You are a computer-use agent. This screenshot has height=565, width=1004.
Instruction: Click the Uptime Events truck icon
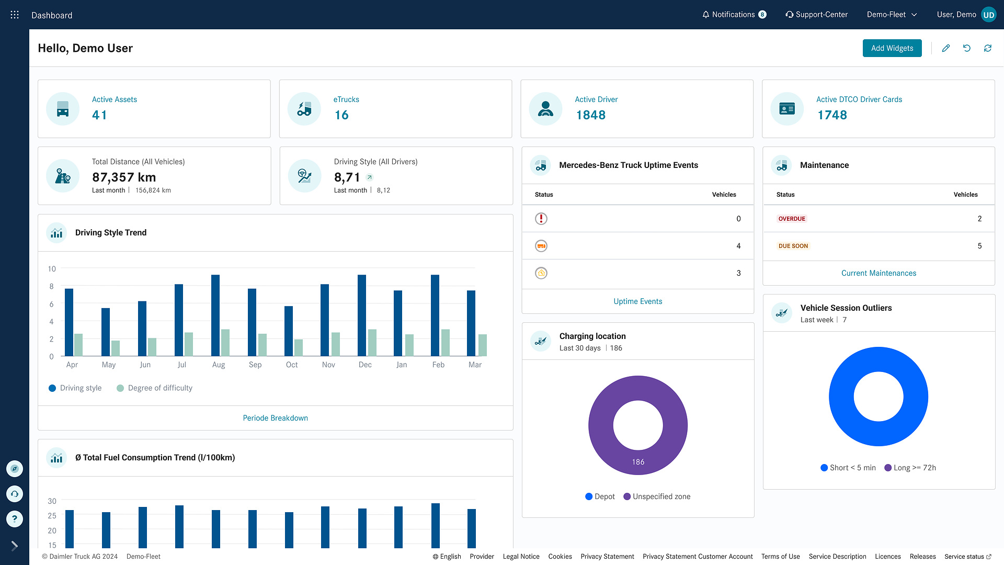tap(541, 165)
